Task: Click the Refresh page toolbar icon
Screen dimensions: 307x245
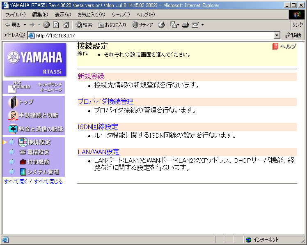Action: 56,25
